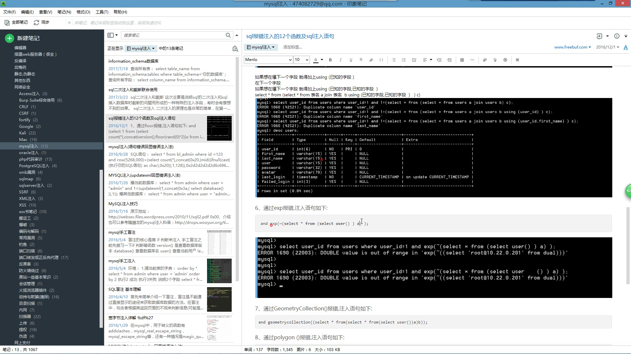Open the 格式(O) menu

[x=83, y=12]
